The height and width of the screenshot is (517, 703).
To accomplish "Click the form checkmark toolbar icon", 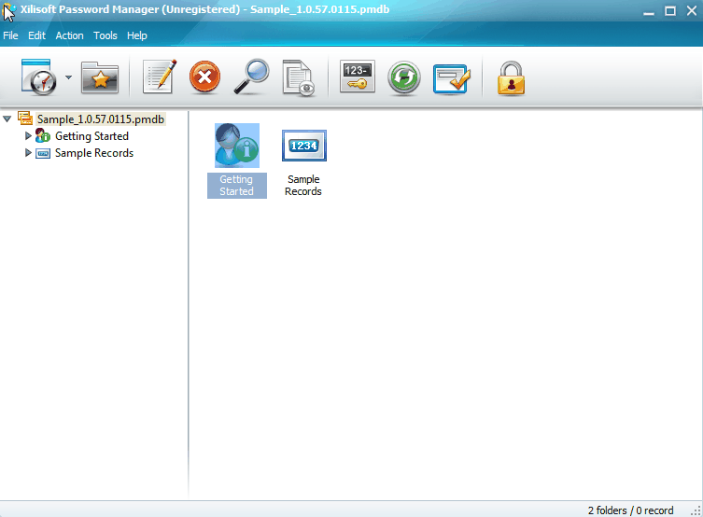I will 452,78.
